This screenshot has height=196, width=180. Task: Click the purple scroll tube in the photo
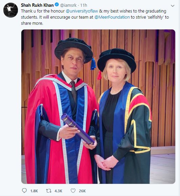77,129
